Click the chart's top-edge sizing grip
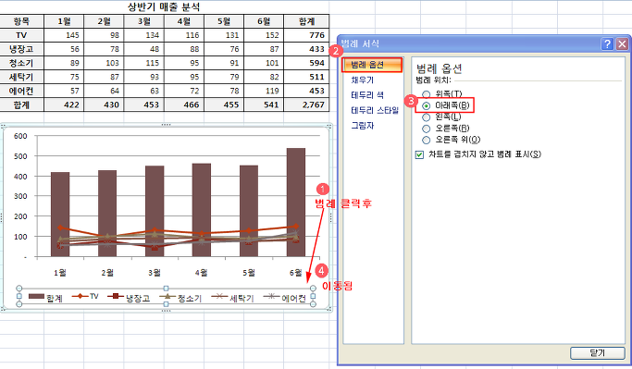Screen dimensions: 632x369 click(166, 125)
